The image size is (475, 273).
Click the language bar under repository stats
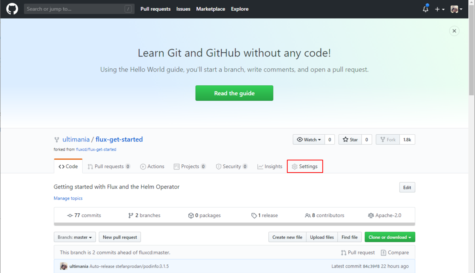pos(234,224)
